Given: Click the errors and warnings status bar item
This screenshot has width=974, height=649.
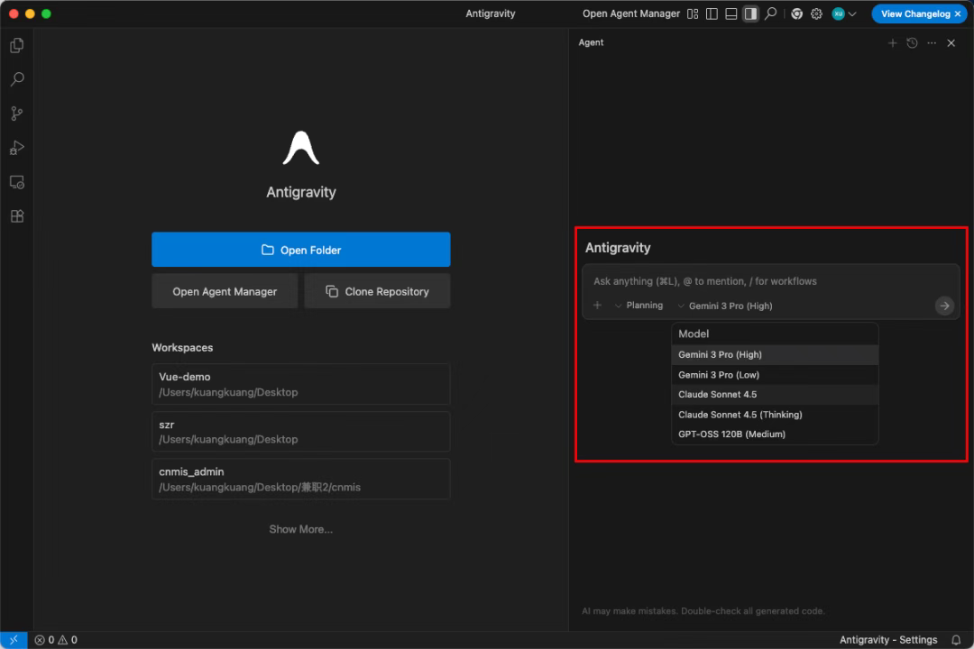Looking at the screenshot, I should (x=56, y=640).
